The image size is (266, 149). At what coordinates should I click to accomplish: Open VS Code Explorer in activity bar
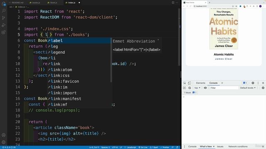pyautogui.click(x=4, y=3)
